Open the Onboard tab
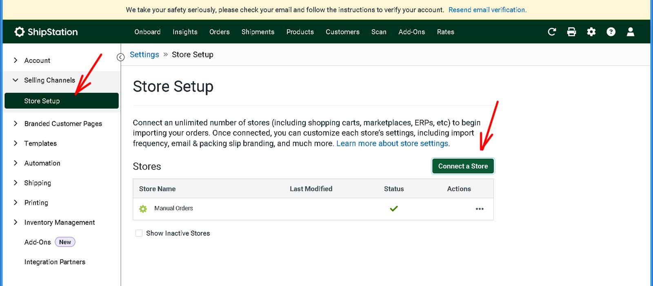The height and width of the screenshot is (286, 653). coord(147,32)
